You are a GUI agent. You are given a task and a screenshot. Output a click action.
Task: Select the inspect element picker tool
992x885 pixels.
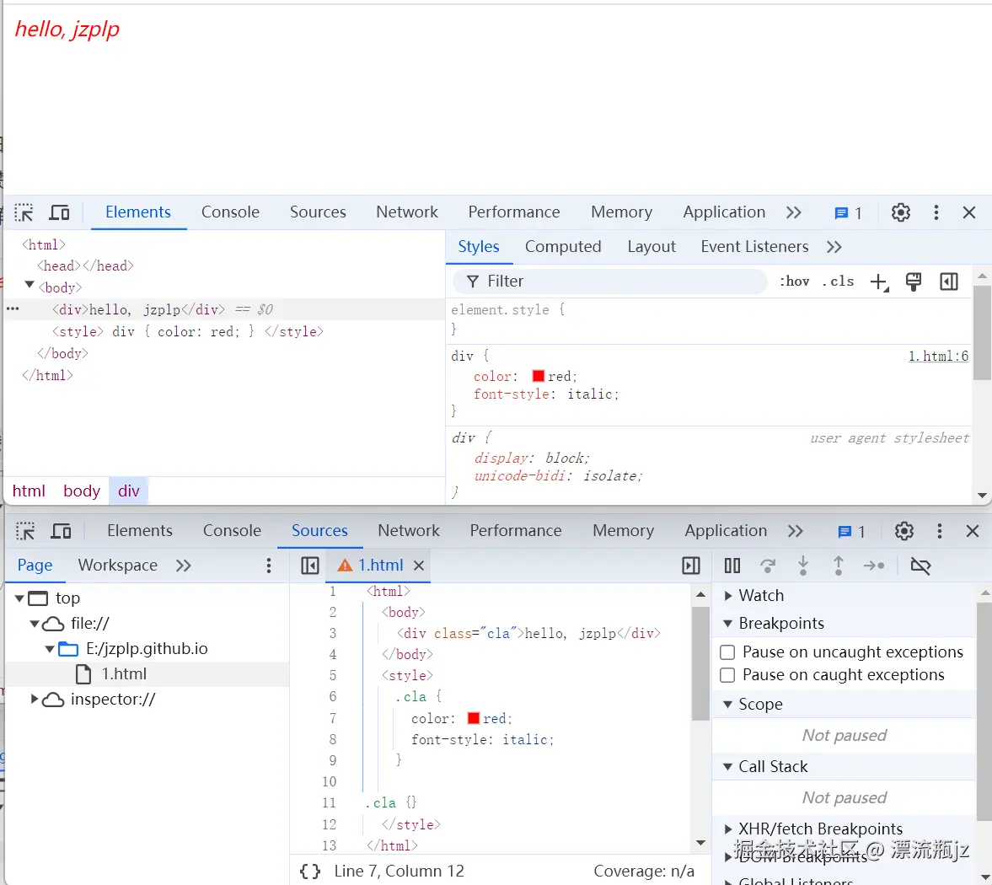pyautogui.click(x=23, y=212)
